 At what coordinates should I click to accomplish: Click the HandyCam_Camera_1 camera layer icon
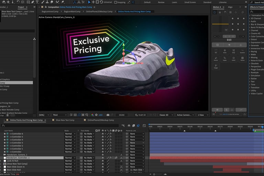[x=5, y=155]
